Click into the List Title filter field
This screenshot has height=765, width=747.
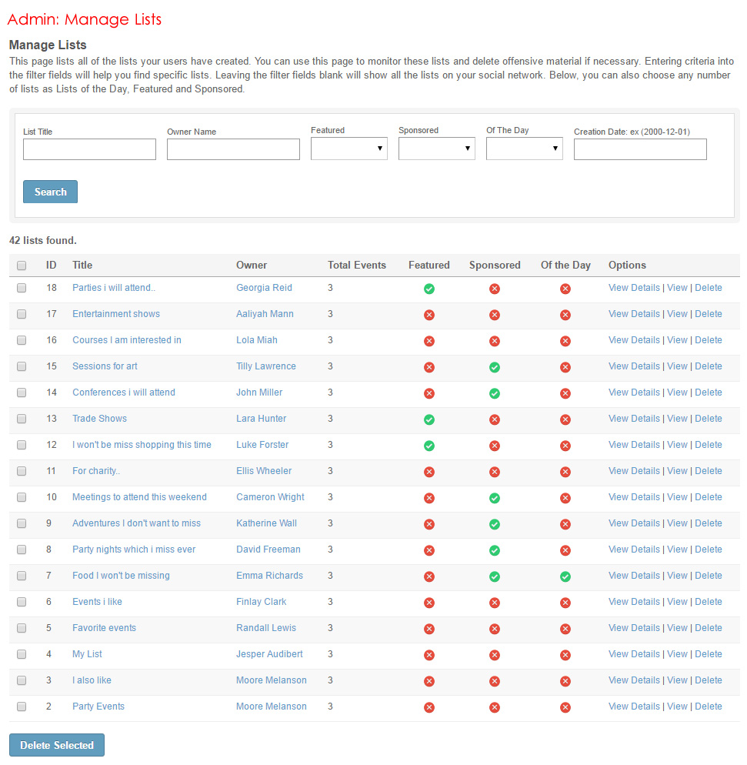89,149
